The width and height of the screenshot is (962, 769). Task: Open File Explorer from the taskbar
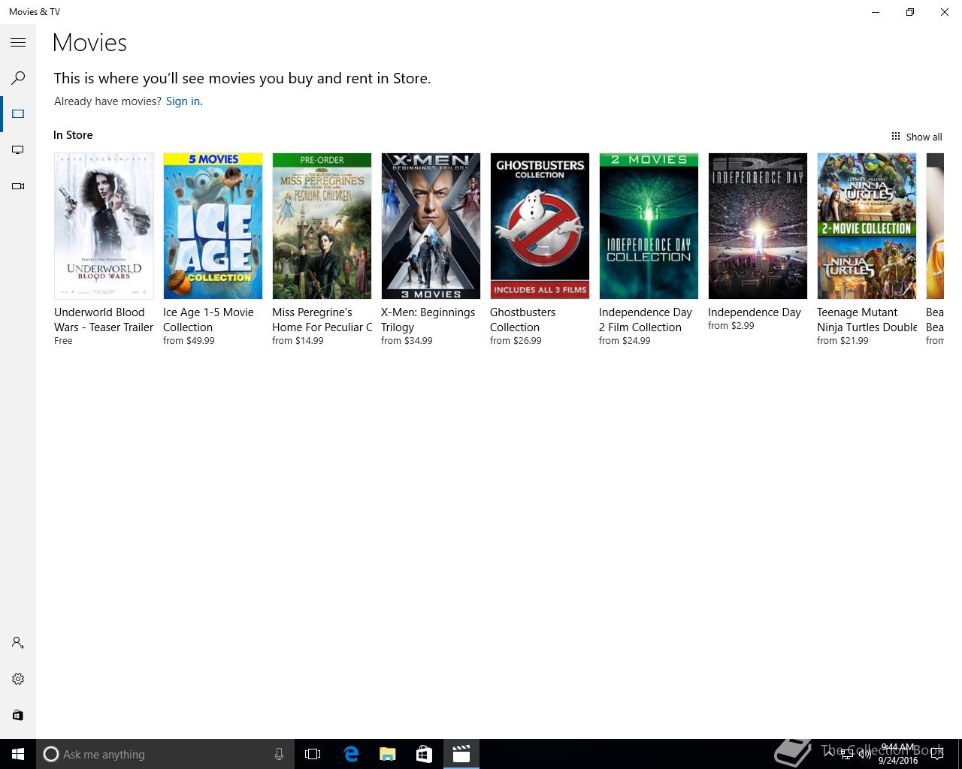pyautogui.click(x=388, y=754)
